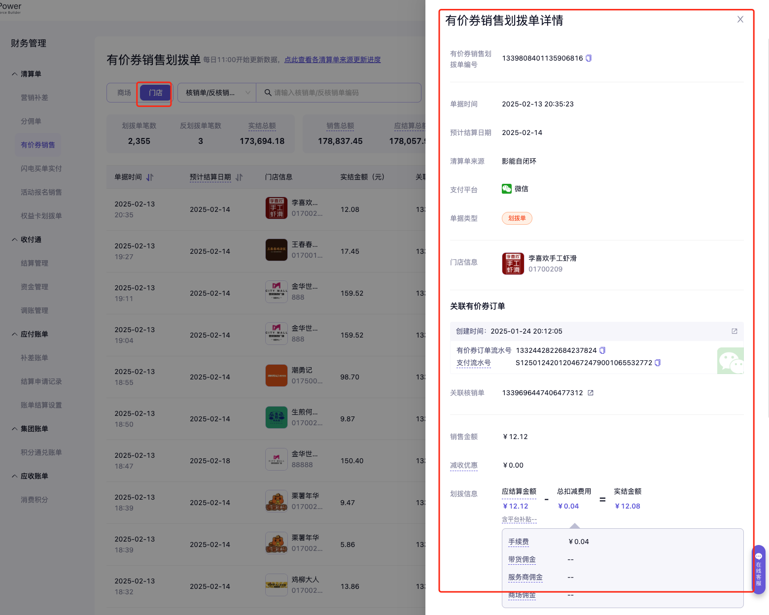Copy the voucher transfer order number
The height and width of the screenshot is (615, 769).
coord(589,58)
